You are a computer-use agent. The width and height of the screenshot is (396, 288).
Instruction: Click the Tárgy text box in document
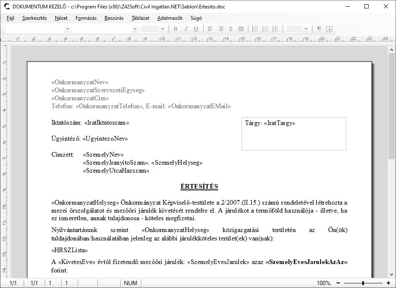pos(294,133)
